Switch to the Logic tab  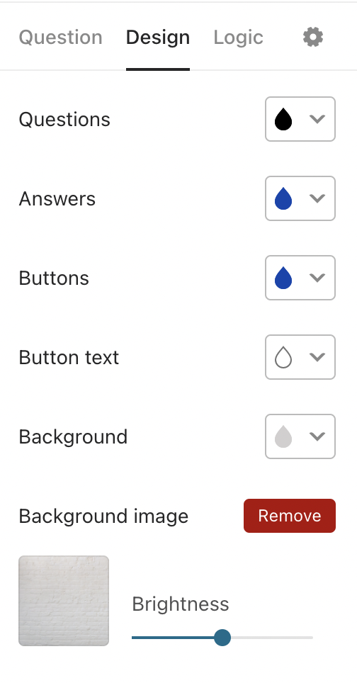[x=238, y=38]
